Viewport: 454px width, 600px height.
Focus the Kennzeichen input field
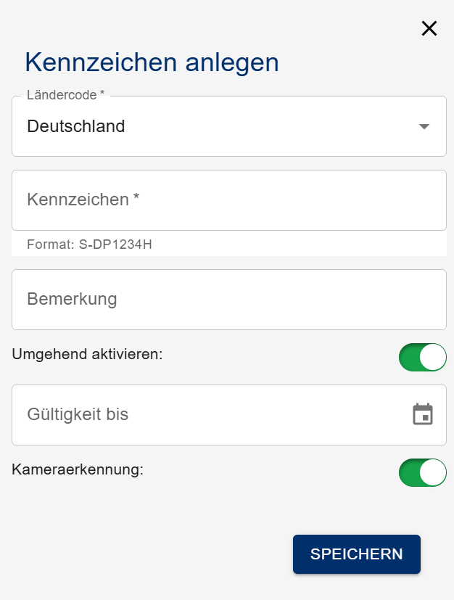[228, 200]
